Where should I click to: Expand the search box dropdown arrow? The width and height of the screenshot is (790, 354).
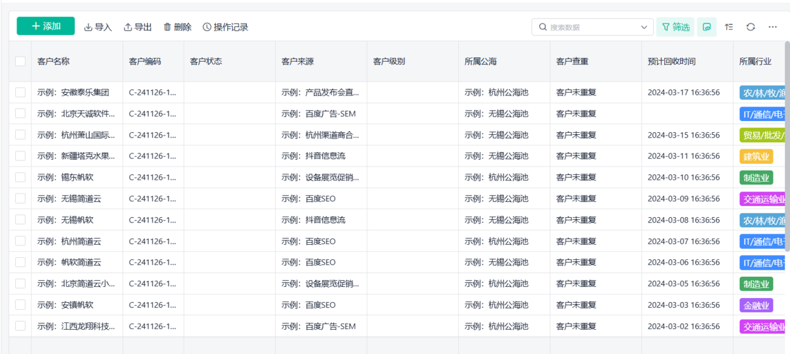[644, 27]
